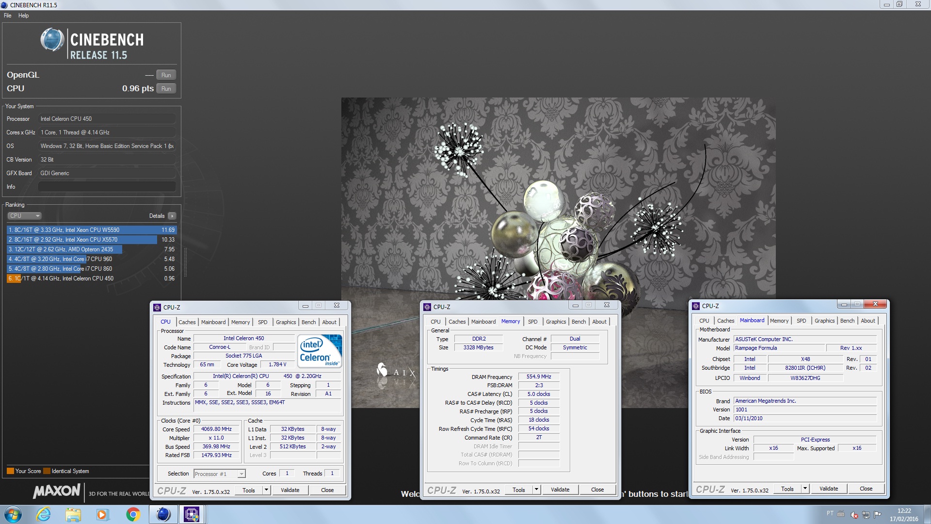Click the DRAM Frequency value 554.9 MHz
Image resolution: width=931 pixels, height=524 pixels.
[539, 377]
